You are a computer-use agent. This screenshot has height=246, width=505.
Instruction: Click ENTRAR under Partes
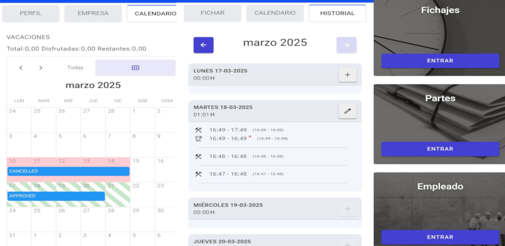[x=440, y=149]
